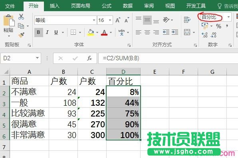Open the Underline style dropdown arrow
Screen dimensions: 238x158
click(x=63, y=32)
